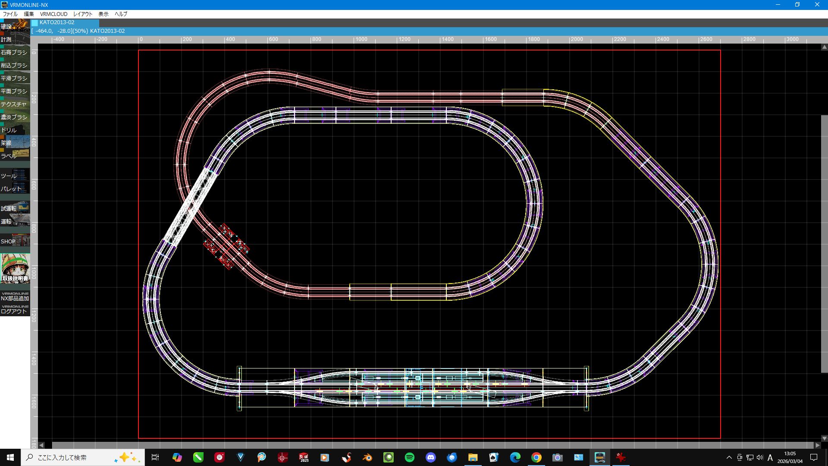Open the SHOP button

[15, 241]
